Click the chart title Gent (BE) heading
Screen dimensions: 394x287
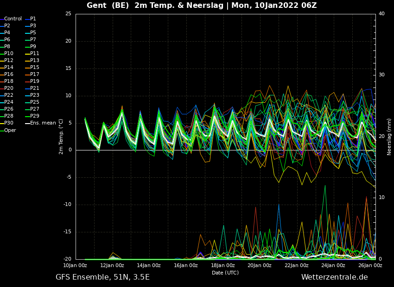pos(108,5)
